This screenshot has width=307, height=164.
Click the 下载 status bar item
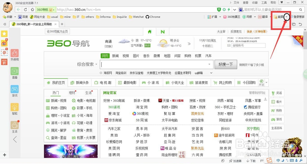(251, 161)
